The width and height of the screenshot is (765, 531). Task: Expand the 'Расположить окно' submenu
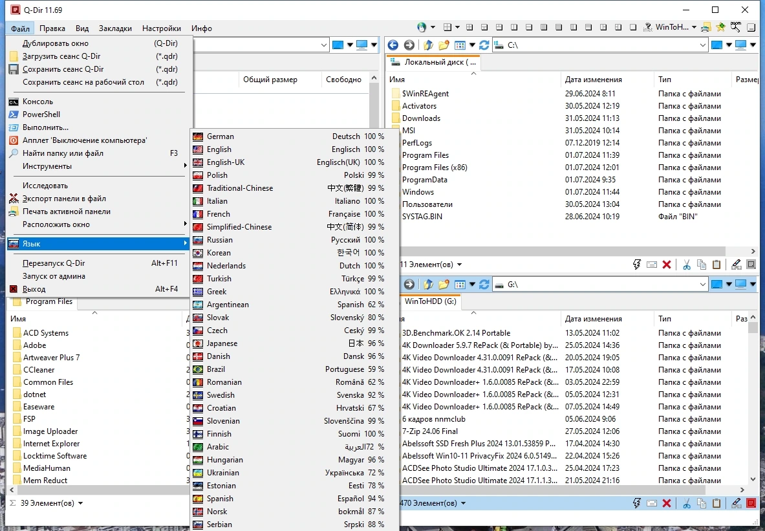click(98, 224)
